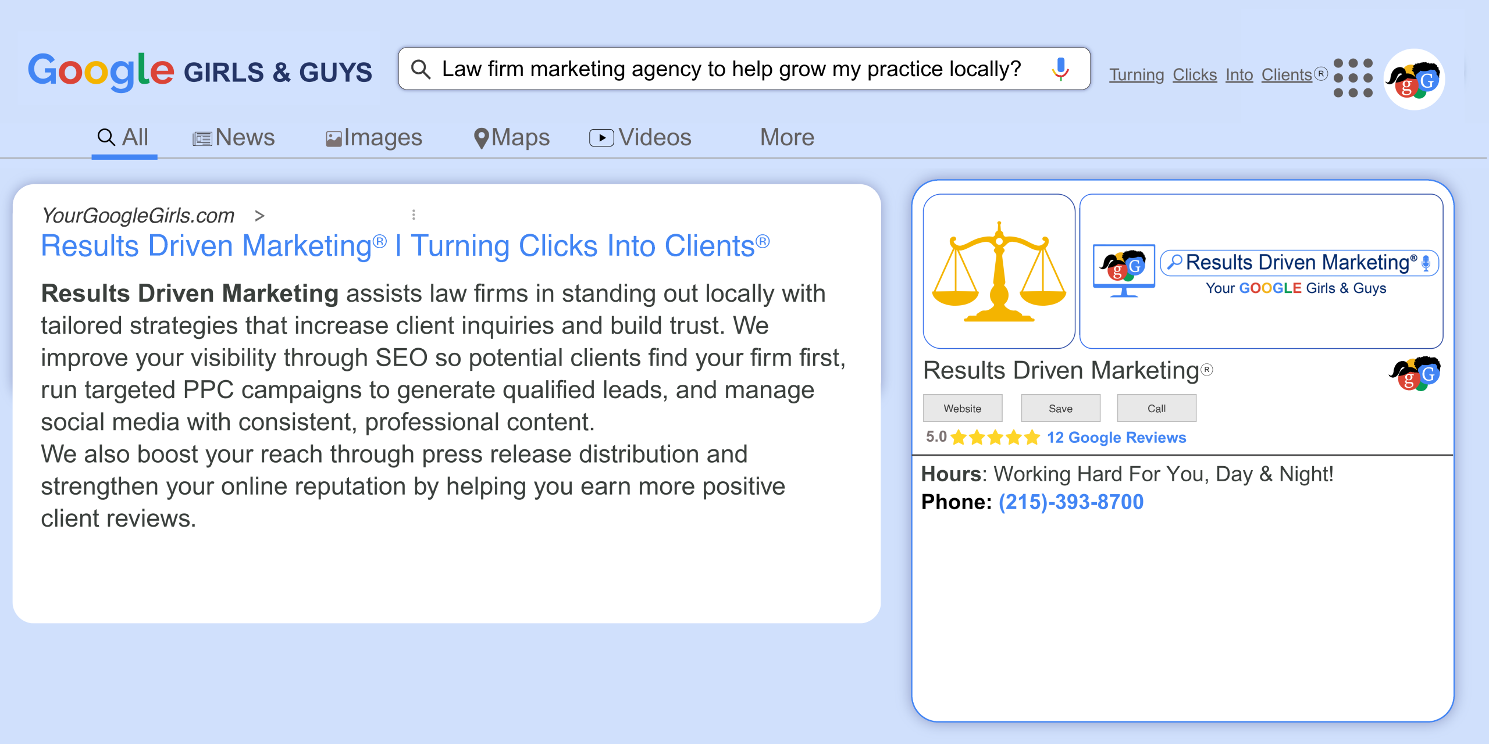The width and height of the screenshot is (1489, 744).
Task: Expand the breadcrumb arrow after the URL
Action: pos(259,216)
